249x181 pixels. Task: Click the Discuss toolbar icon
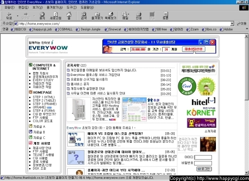click(x=165, y=16)
